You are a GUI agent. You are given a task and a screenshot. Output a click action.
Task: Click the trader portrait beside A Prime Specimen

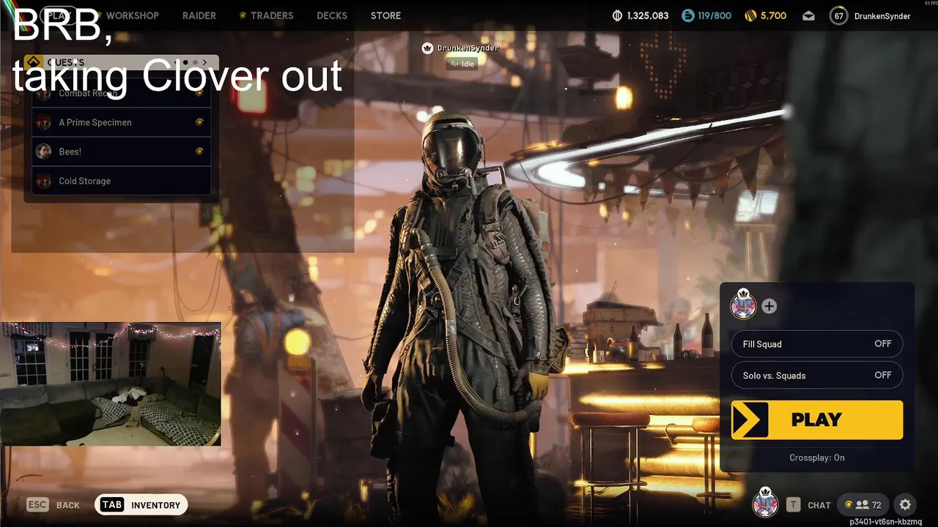[x=44, y=122]
